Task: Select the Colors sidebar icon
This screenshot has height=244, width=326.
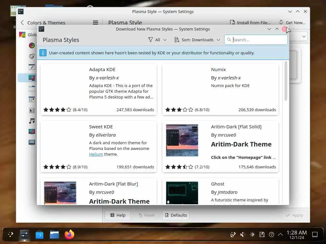Action: pyautogui.click(x=32, y=45)
